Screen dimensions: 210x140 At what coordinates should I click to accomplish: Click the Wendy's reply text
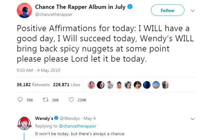pyautogui.click(x=79, y=134)
